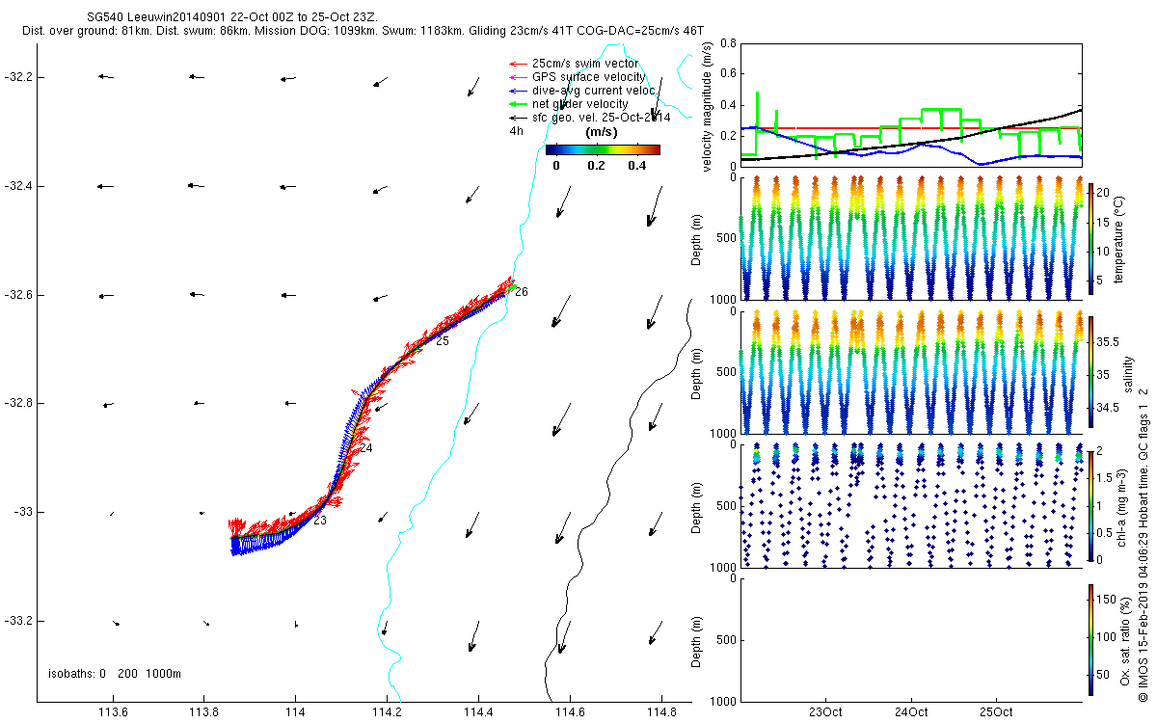Click the '23Oct' time axis label
The width and height of the screenshot is (1157, 723).
click(x=826, y=713)
